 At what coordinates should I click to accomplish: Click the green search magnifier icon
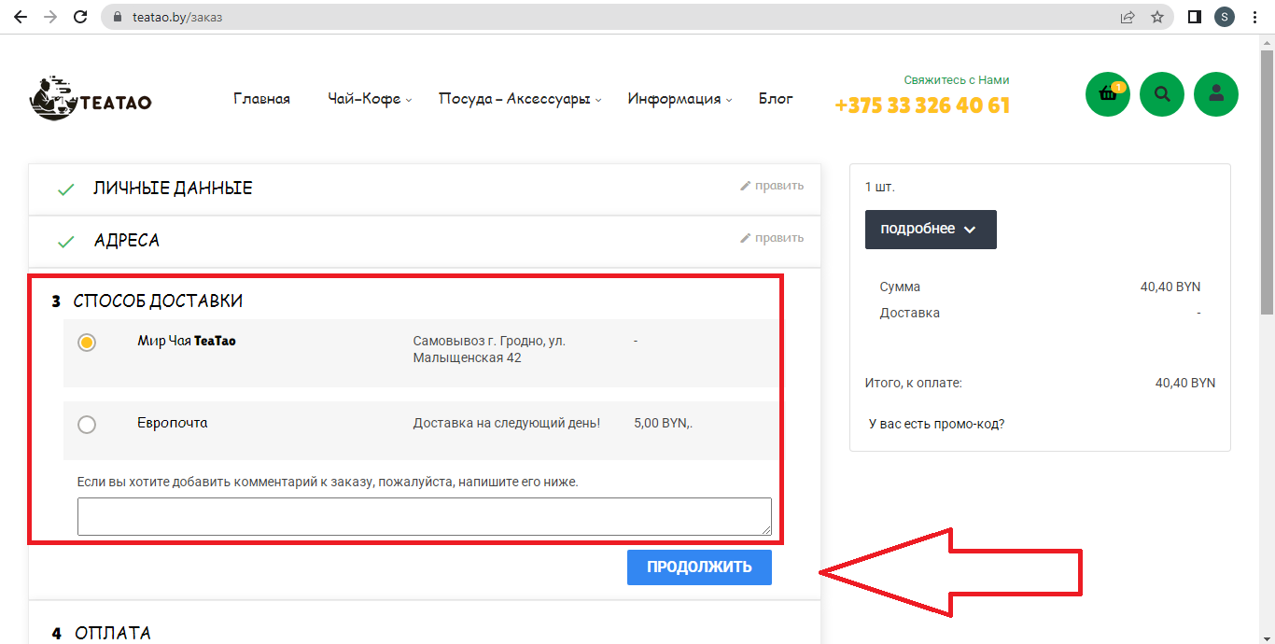point(1162,94)
